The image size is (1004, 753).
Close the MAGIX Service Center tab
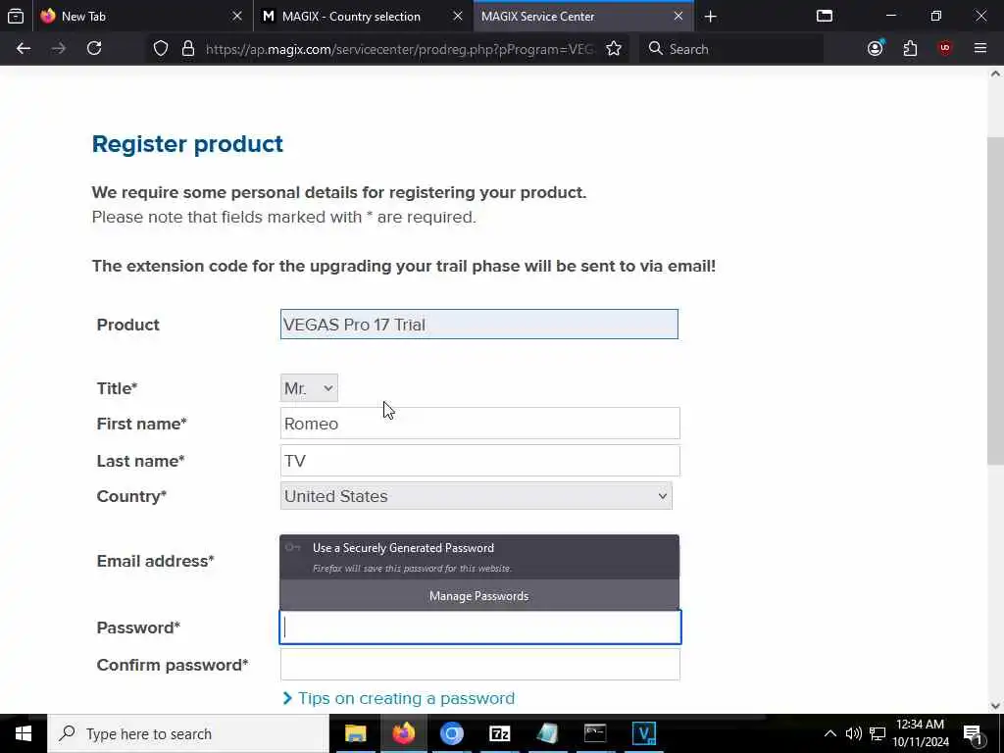pyautogui.click(x=678, y=16)
